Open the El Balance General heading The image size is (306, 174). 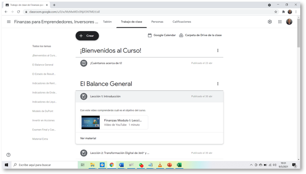(x=106, y=83)
